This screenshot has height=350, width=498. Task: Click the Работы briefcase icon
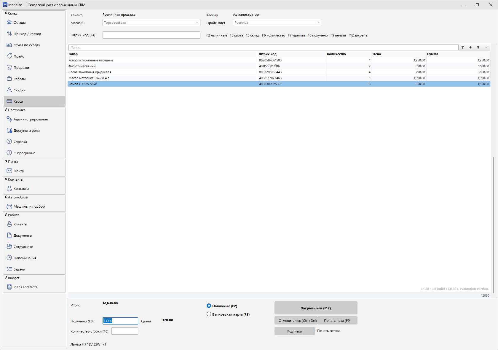[9, 79]
